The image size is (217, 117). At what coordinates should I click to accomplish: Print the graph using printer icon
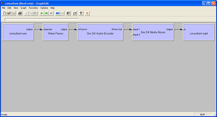point(20,13)
